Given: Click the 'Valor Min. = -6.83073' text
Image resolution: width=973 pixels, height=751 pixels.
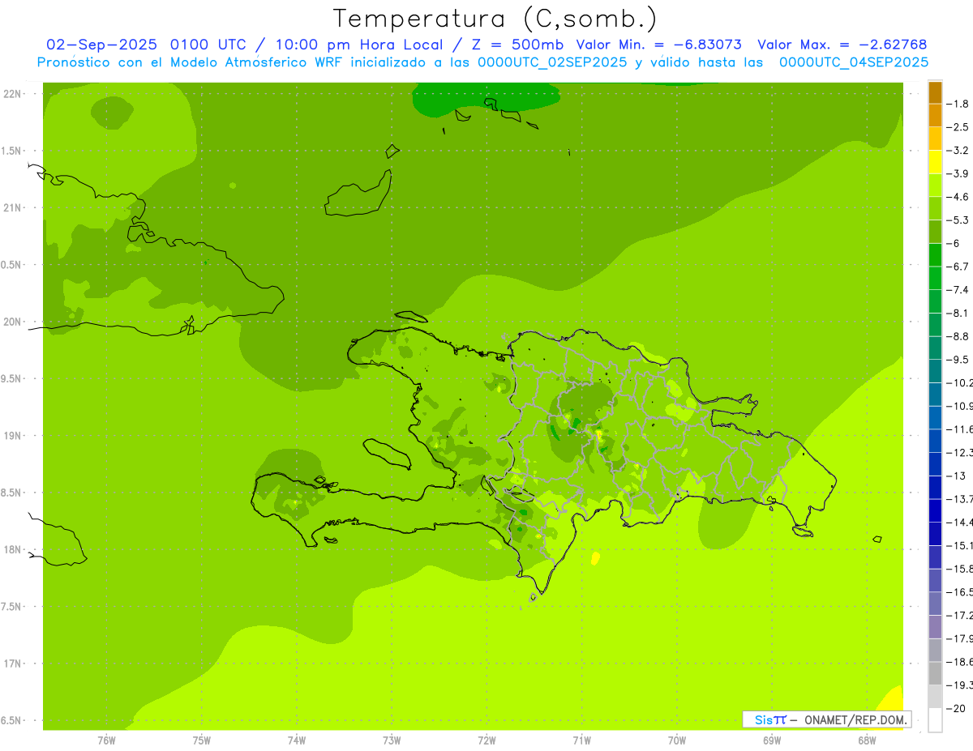Looking at the screenshot, I should click(x=658, y=45).
